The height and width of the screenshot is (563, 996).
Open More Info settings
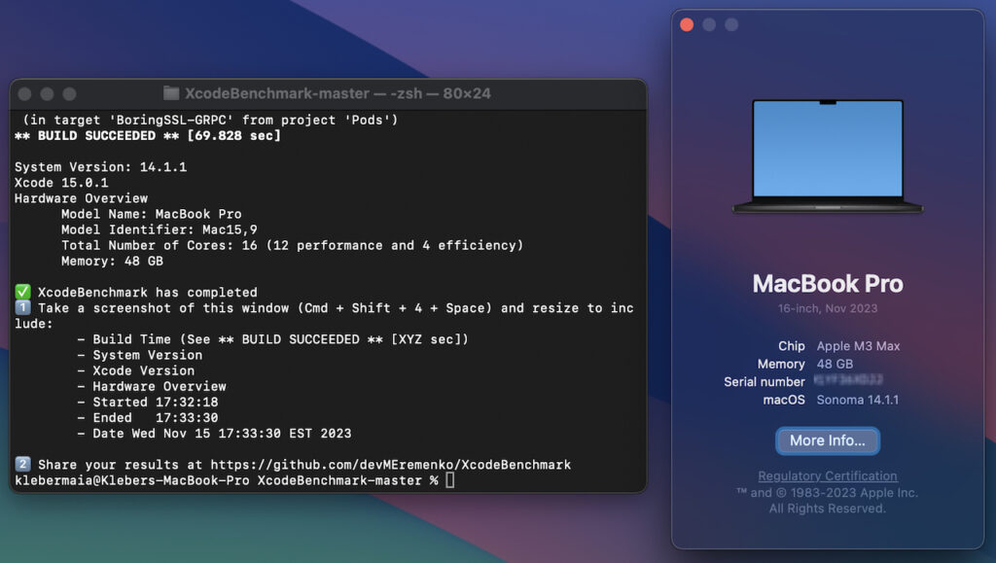(827, 440)
